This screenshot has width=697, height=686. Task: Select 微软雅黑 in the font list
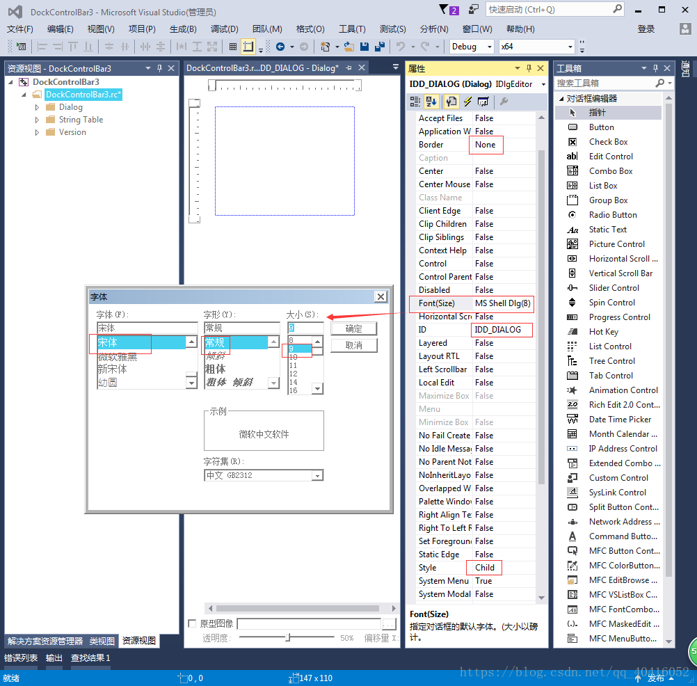(x=118, y=356)
